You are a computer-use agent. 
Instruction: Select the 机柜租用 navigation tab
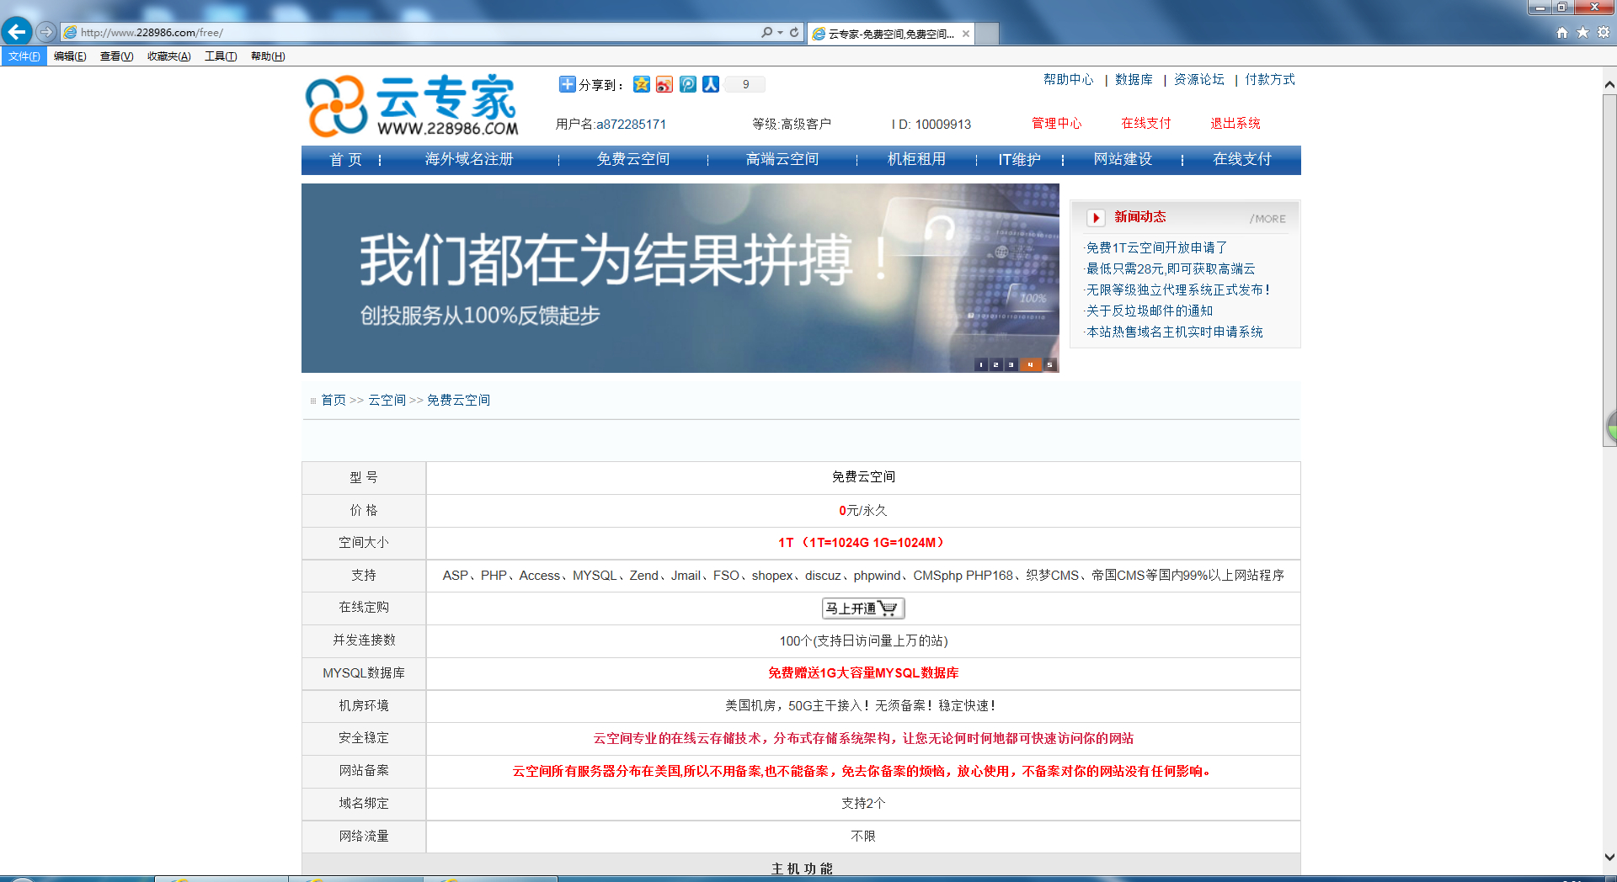click(x=916, y=160)
